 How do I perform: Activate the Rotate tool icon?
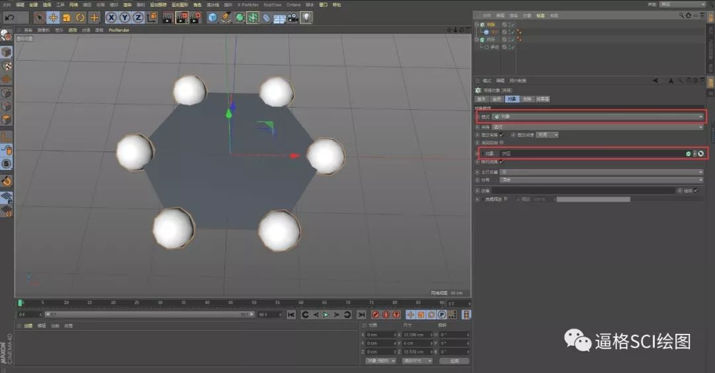click(81, 18)
